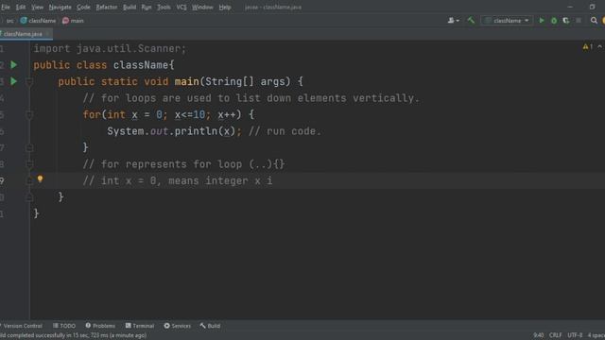Open the user account icon menu
This screenshot has width=605, height=340.
pyautogui.click(x=454, y=21)
